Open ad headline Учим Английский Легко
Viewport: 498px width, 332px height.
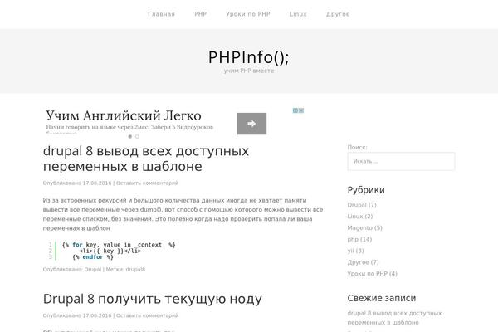[124, 115]
